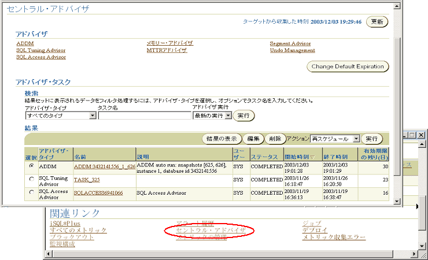Viewport: 428px width, 260px height.
Task: Select the ADDM row radio button
Action: click(31, 166)
